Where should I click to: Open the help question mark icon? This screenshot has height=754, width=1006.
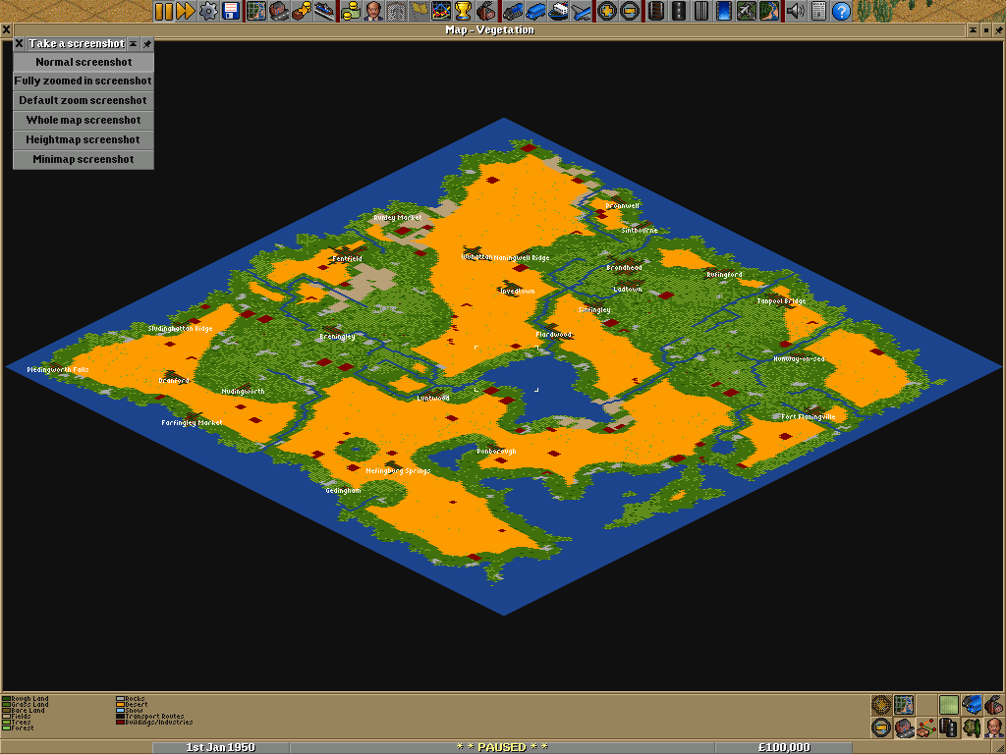[x=841, y=11]
